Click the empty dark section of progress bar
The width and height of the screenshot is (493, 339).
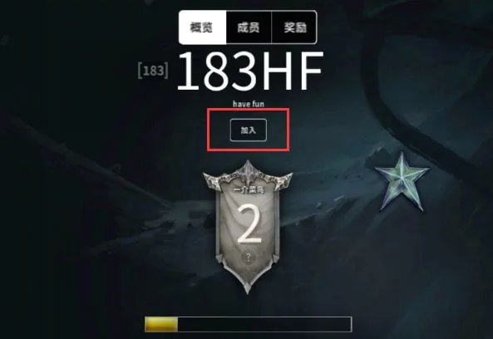point(264,324)
